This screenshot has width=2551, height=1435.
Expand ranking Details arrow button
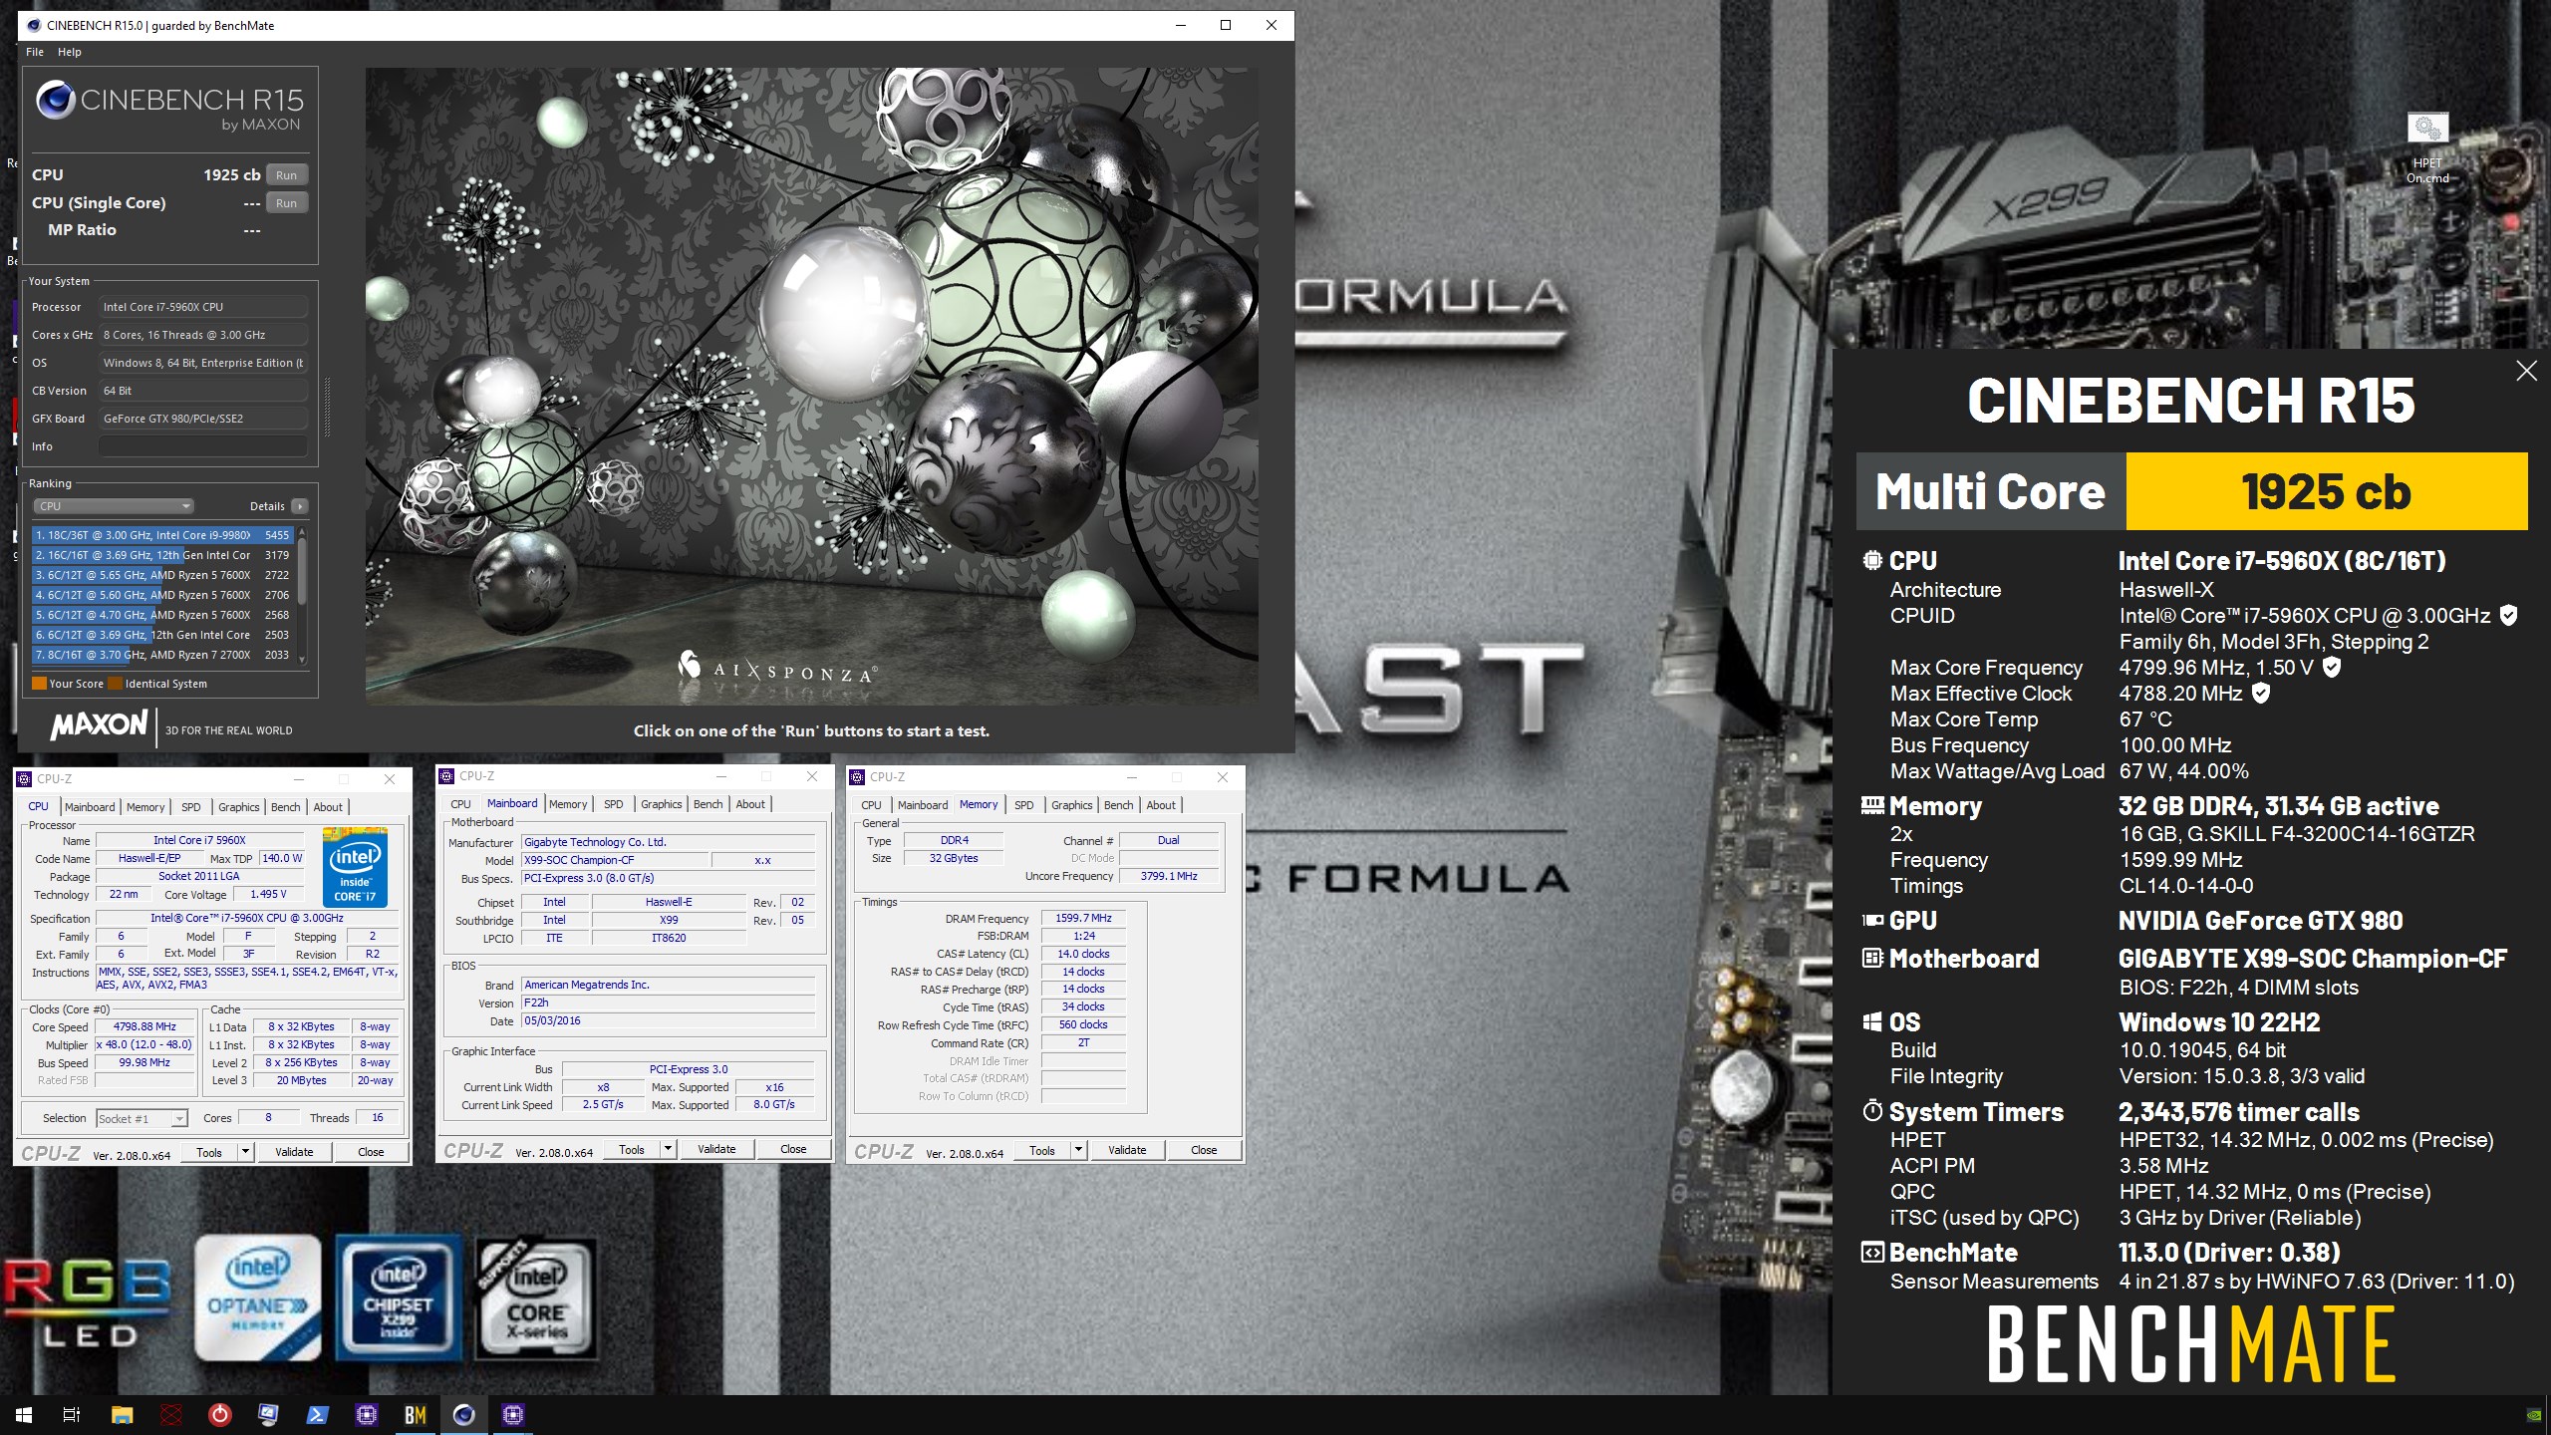tap(299, 506)
